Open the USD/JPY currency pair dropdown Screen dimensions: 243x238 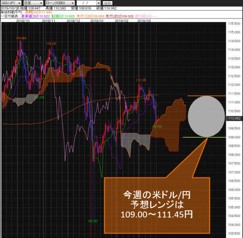(x=11, y=3)
